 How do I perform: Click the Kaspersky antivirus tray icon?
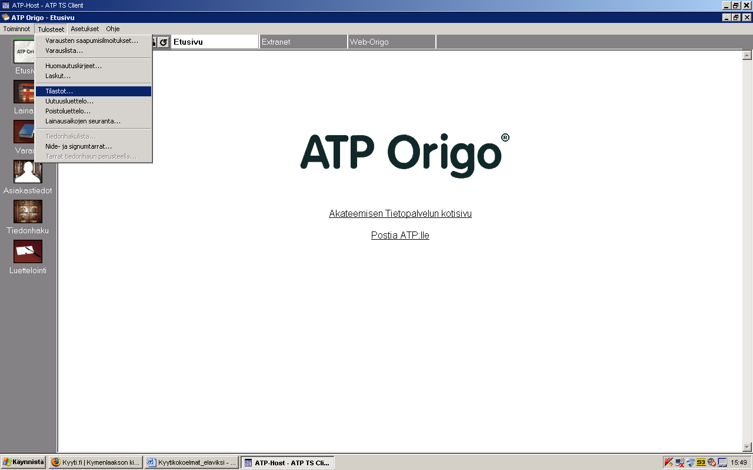pos(669,462)
